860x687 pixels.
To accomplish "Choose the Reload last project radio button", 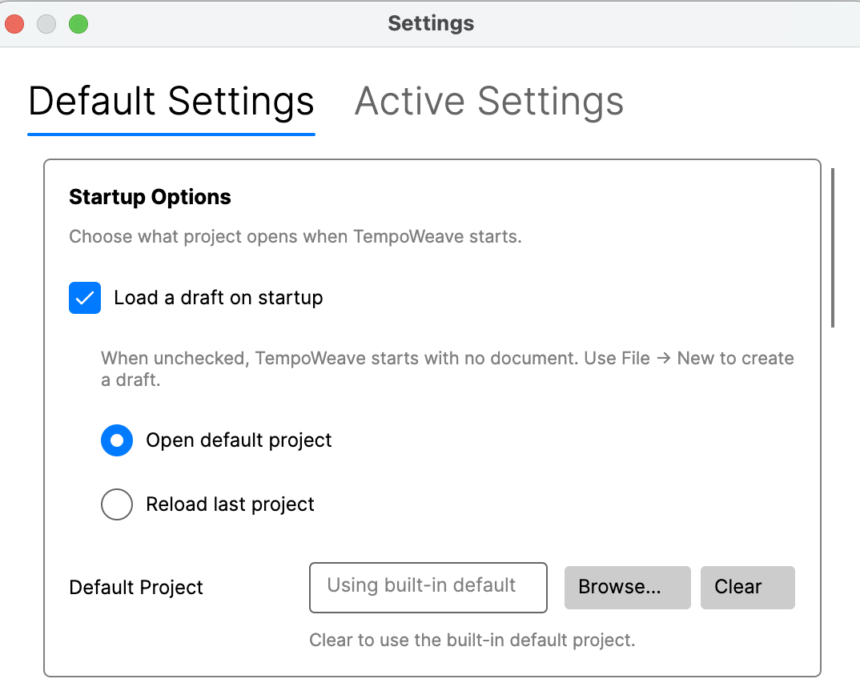I will point(117,504).
